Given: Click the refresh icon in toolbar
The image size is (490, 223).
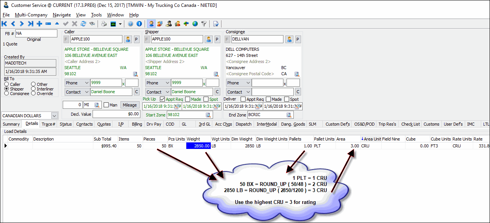Looking at the screenshot, I should (x=83, y=24).
